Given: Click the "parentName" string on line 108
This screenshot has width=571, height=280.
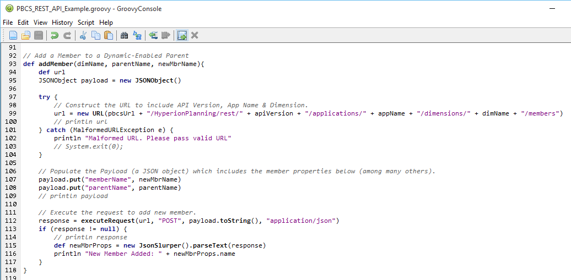Looking at the screenshot, I should point(108,188).
